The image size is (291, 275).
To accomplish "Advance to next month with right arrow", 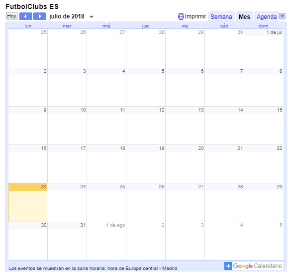I will click(39, 16).
